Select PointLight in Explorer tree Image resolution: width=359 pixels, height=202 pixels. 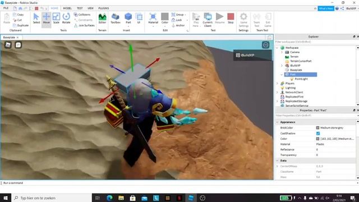click(301, 79)
